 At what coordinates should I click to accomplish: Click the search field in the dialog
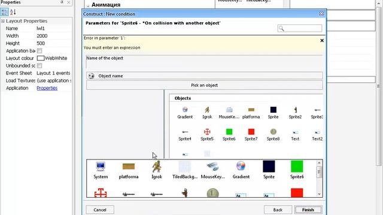point(299,28)
